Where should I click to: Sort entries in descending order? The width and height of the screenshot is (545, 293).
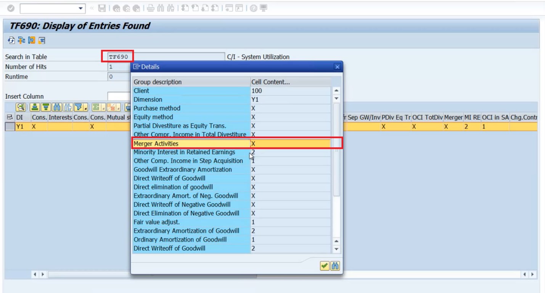46,107
